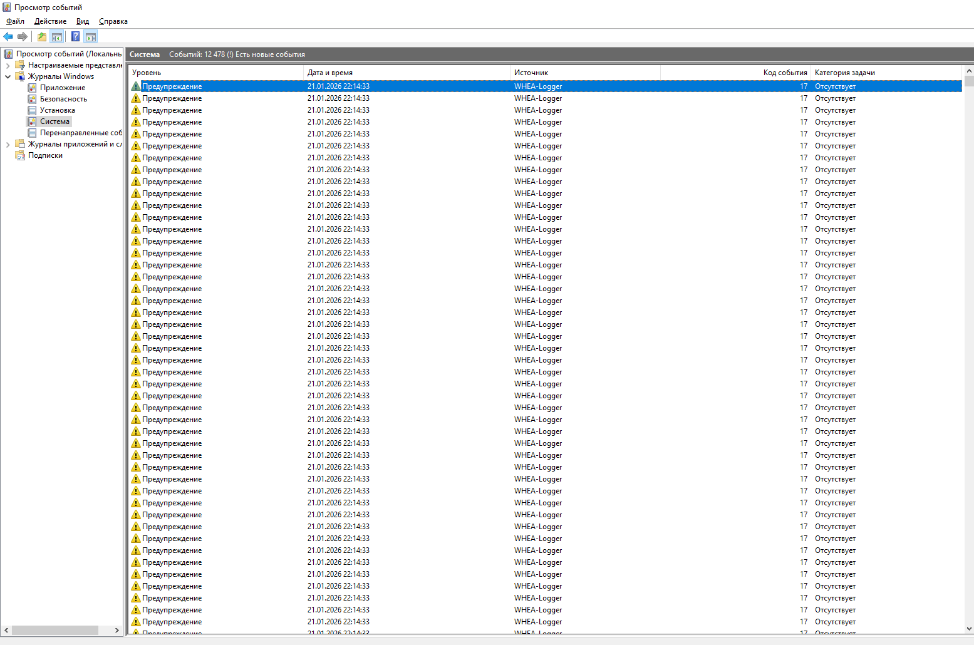Image resolution: width=974 pixels, height=645 pixels.
Task: Open the Безопасность log
Action: 63,99
